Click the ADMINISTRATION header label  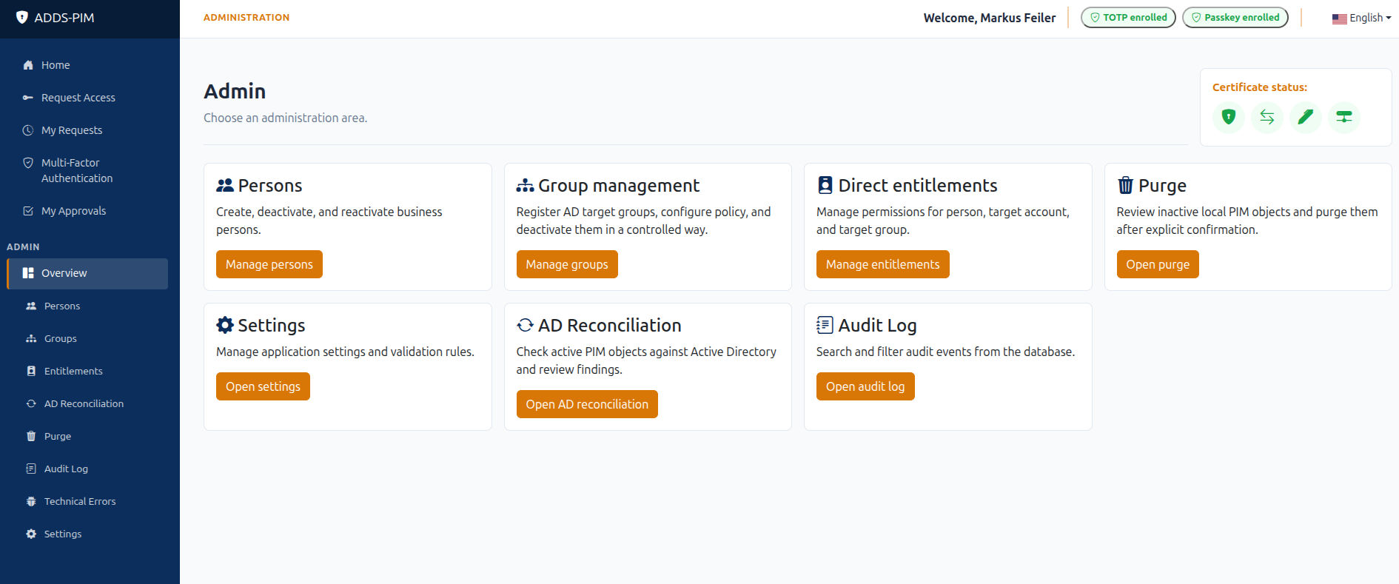click(x=246, y=17)
